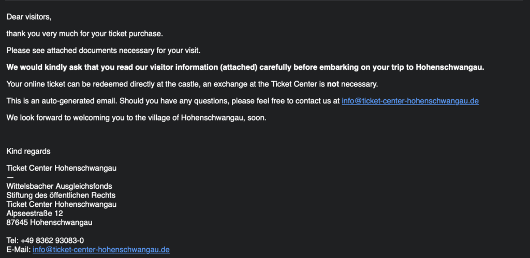
Task: Click the 'E-Mail:' label in the signature
Action: tap(19, 250)
